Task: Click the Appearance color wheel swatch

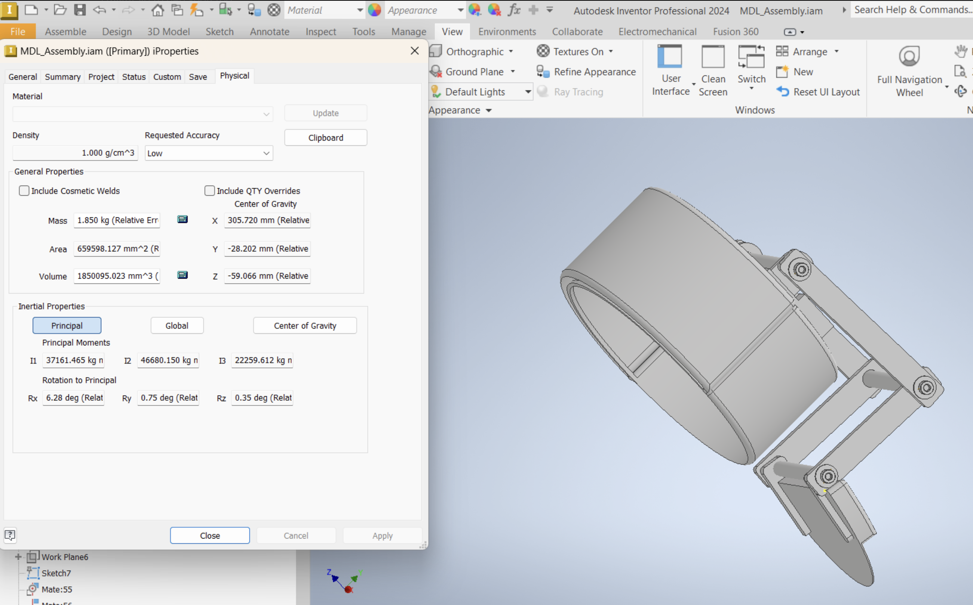Action: tap(375, 10)
